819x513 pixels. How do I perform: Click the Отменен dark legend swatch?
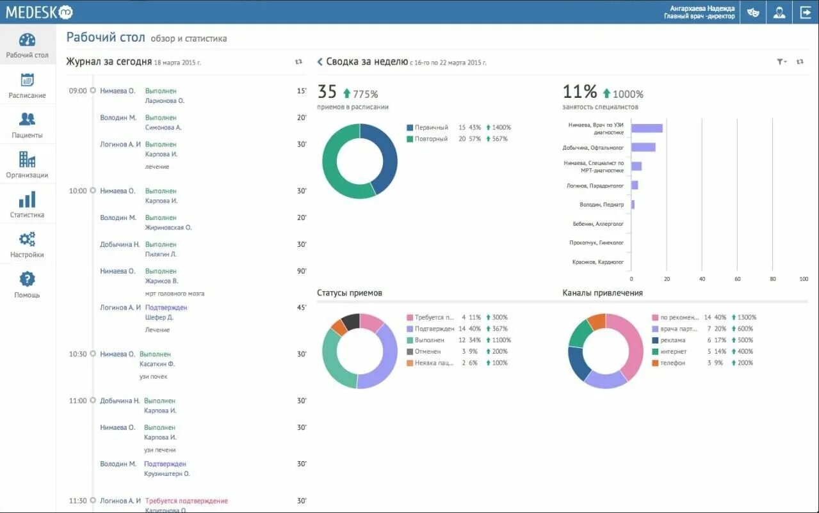(x=410, y=351)
